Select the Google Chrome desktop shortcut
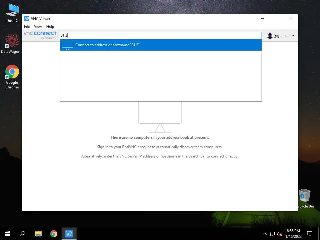The height and width of the screenshot is (240, 320). [12, 77]
